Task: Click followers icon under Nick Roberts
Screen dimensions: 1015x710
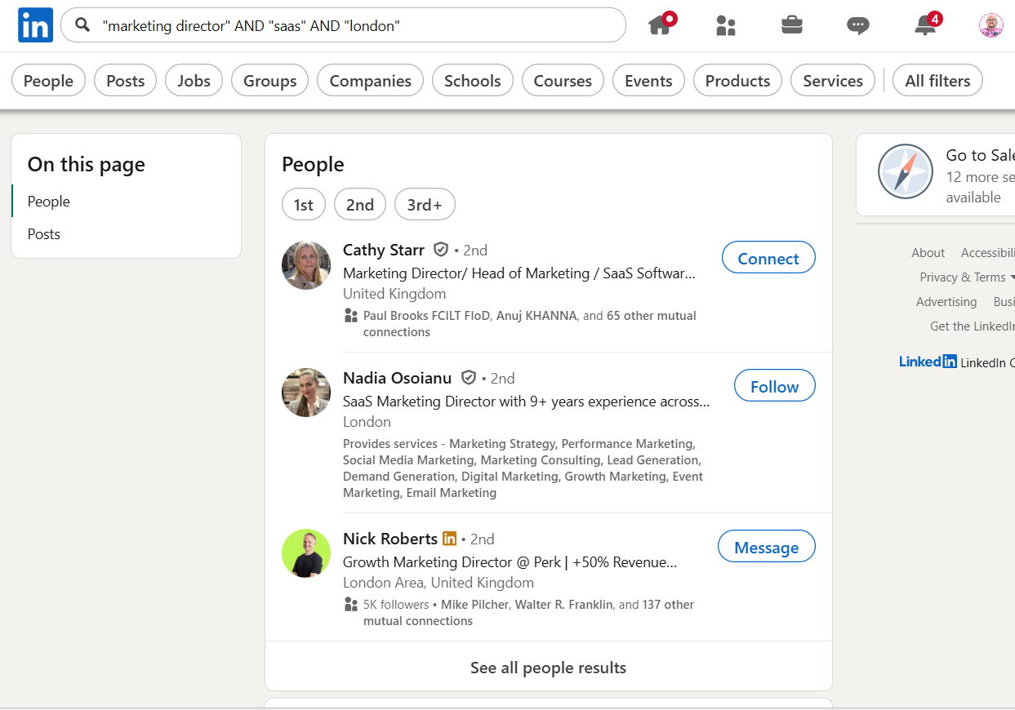Action: point(351,604)
